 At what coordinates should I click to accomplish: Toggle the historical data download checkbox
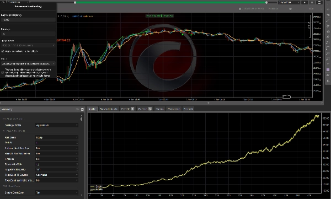(3, 72)
